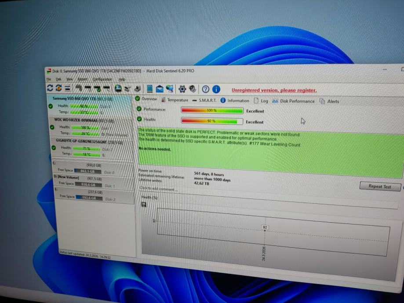Click the '42,62 TB' lifetime writes value
This screenshot has height=303, width=404.
pos(201,184)
